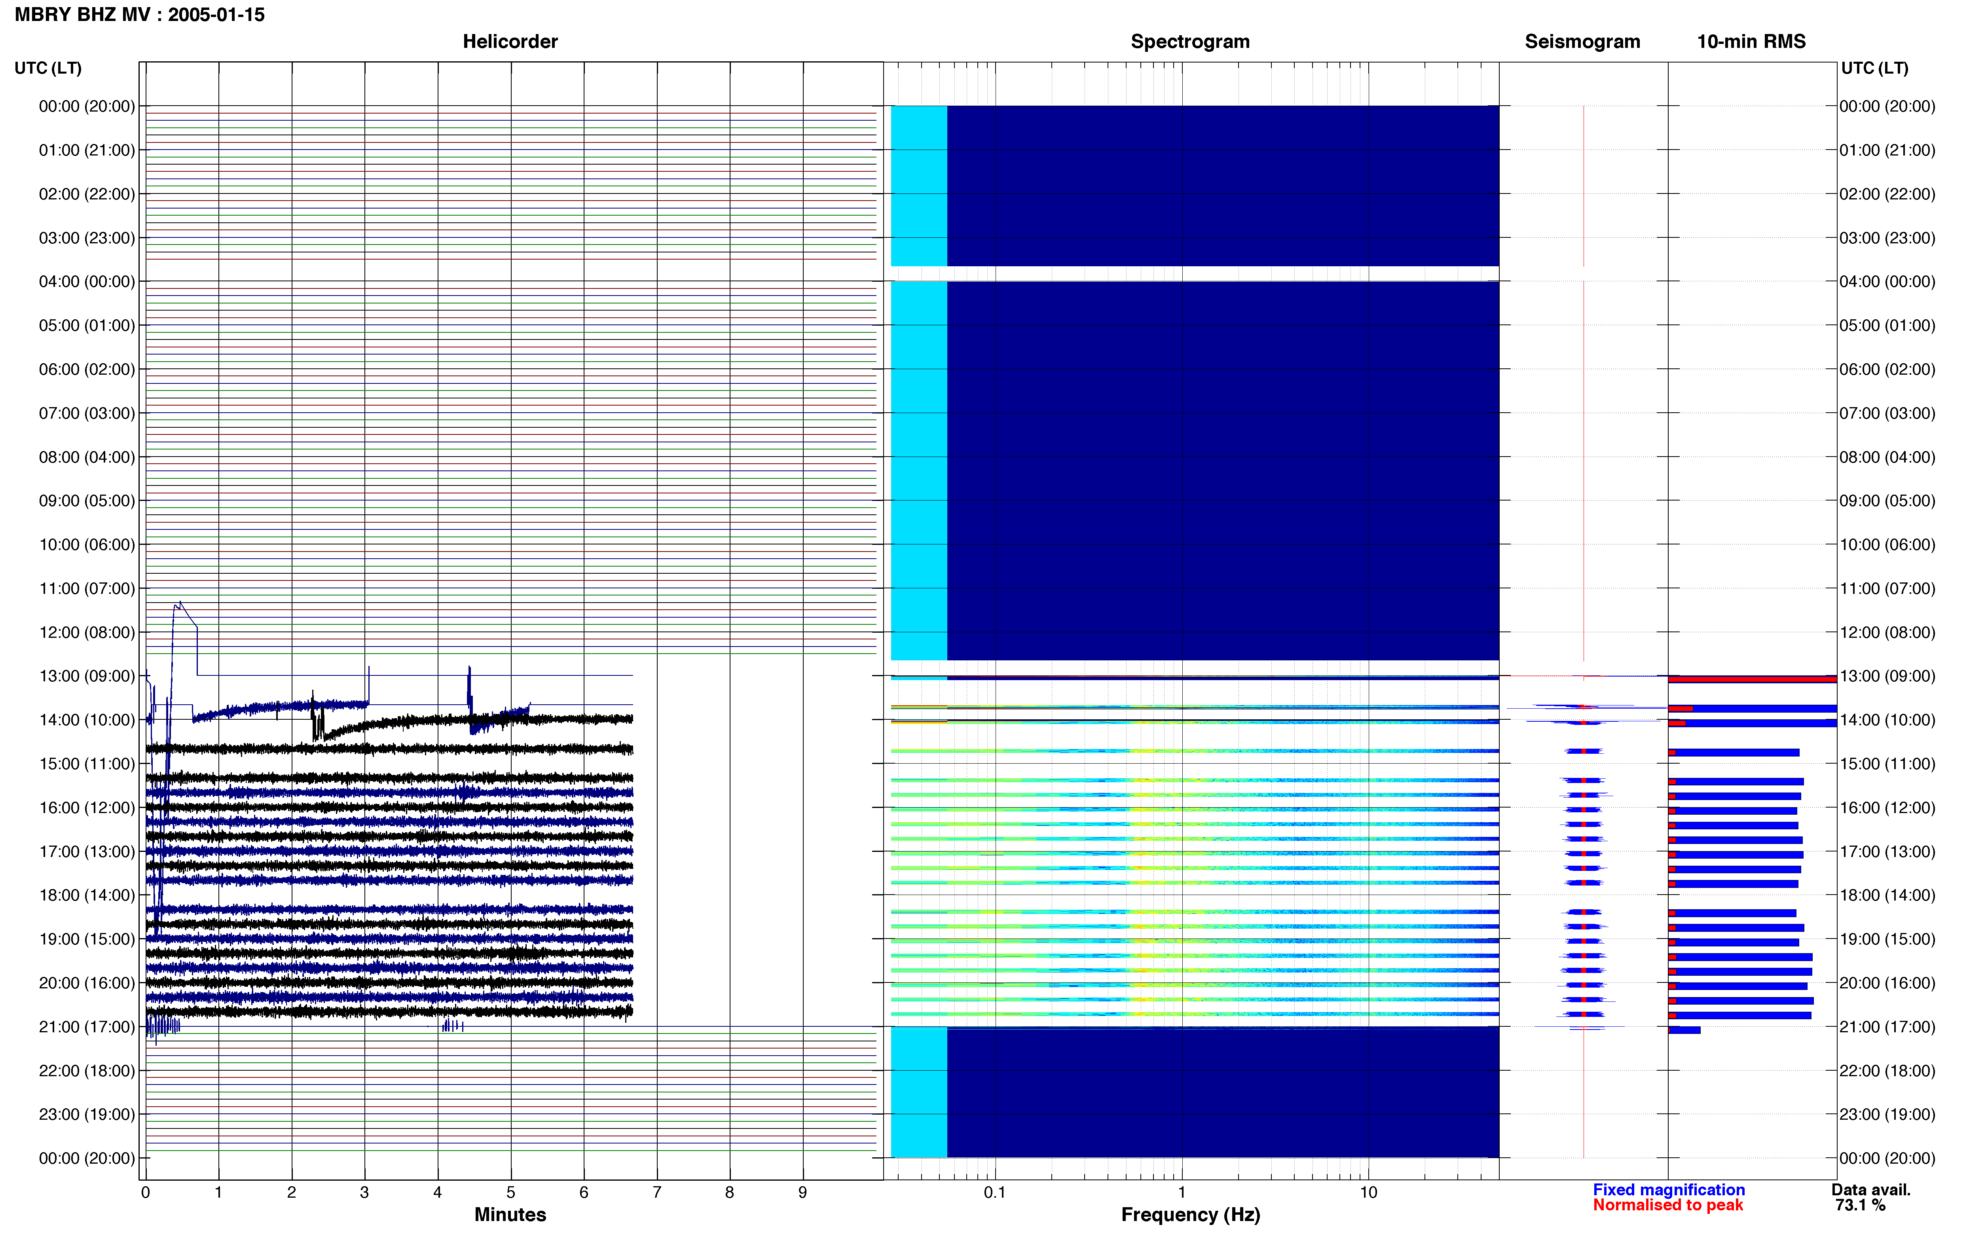Click tick label 5 on Minutes axis
1986x1242 pixels.
click(x=511, y=1193)
